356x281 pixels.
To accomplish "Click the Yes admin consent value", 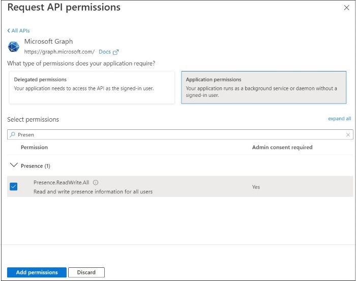I will pyautogui.click(x=256, y=187).
